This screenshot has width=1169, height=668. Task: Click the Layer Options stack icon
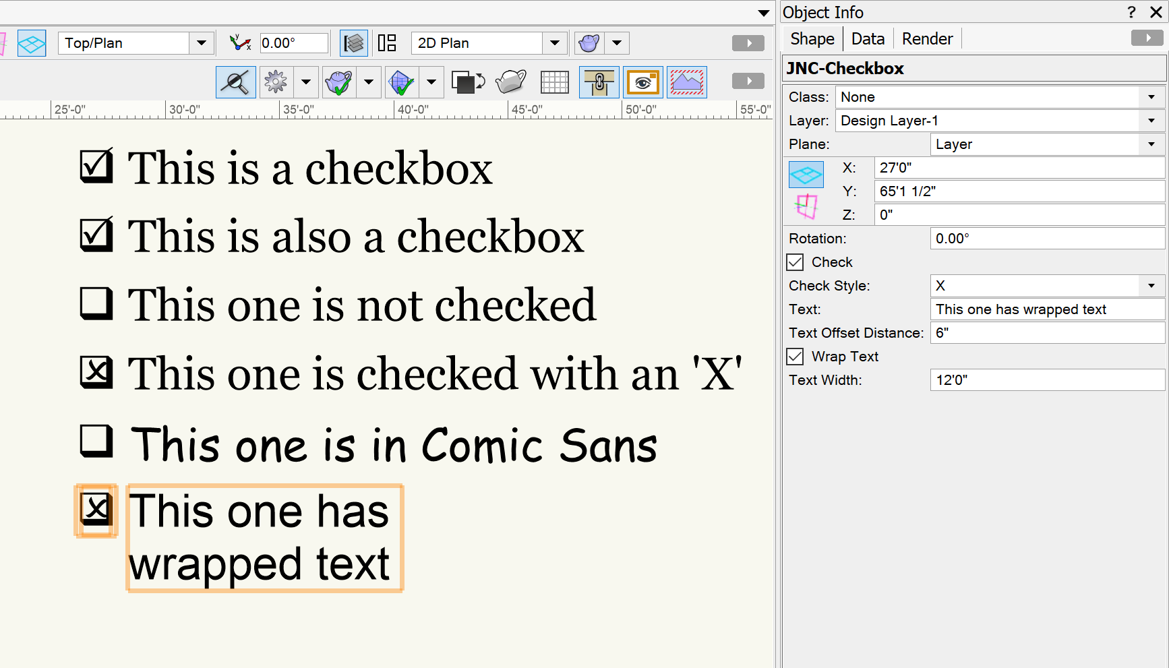[x=353, y=42]
